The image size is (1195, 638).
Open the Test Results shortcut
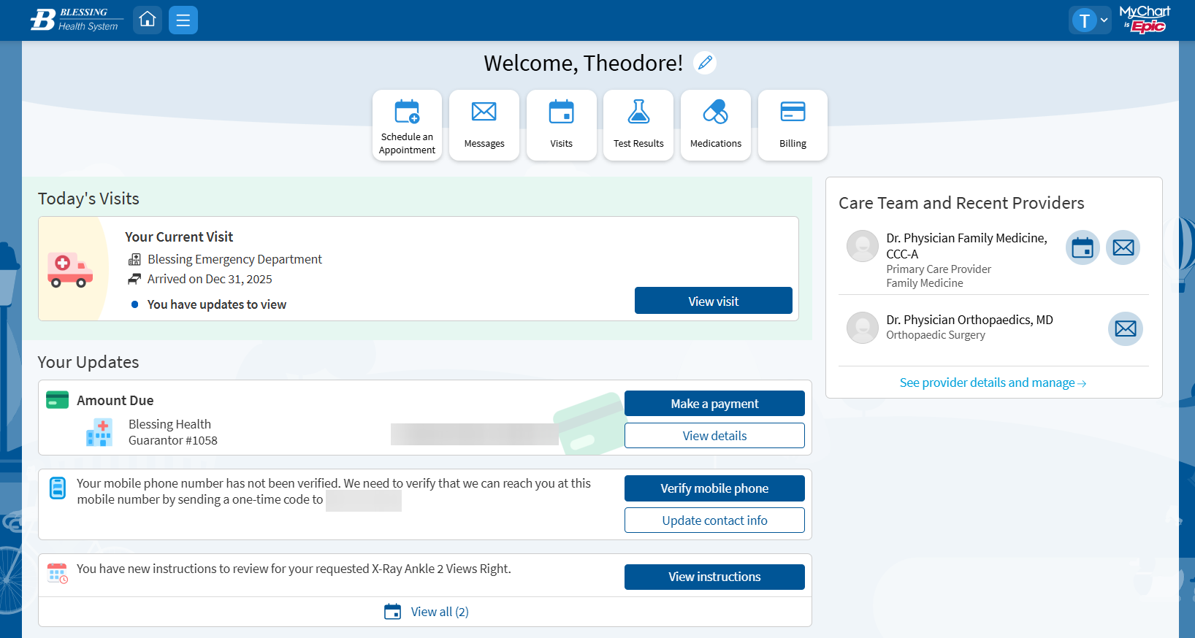point(638,125)
